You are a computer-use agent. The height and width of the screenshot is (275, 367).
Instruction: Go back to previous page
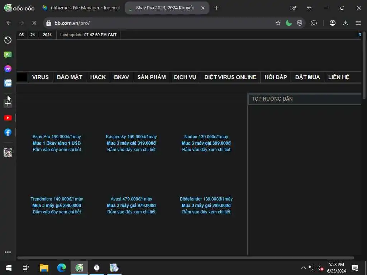pyautogui.click(x=9, y=23)
